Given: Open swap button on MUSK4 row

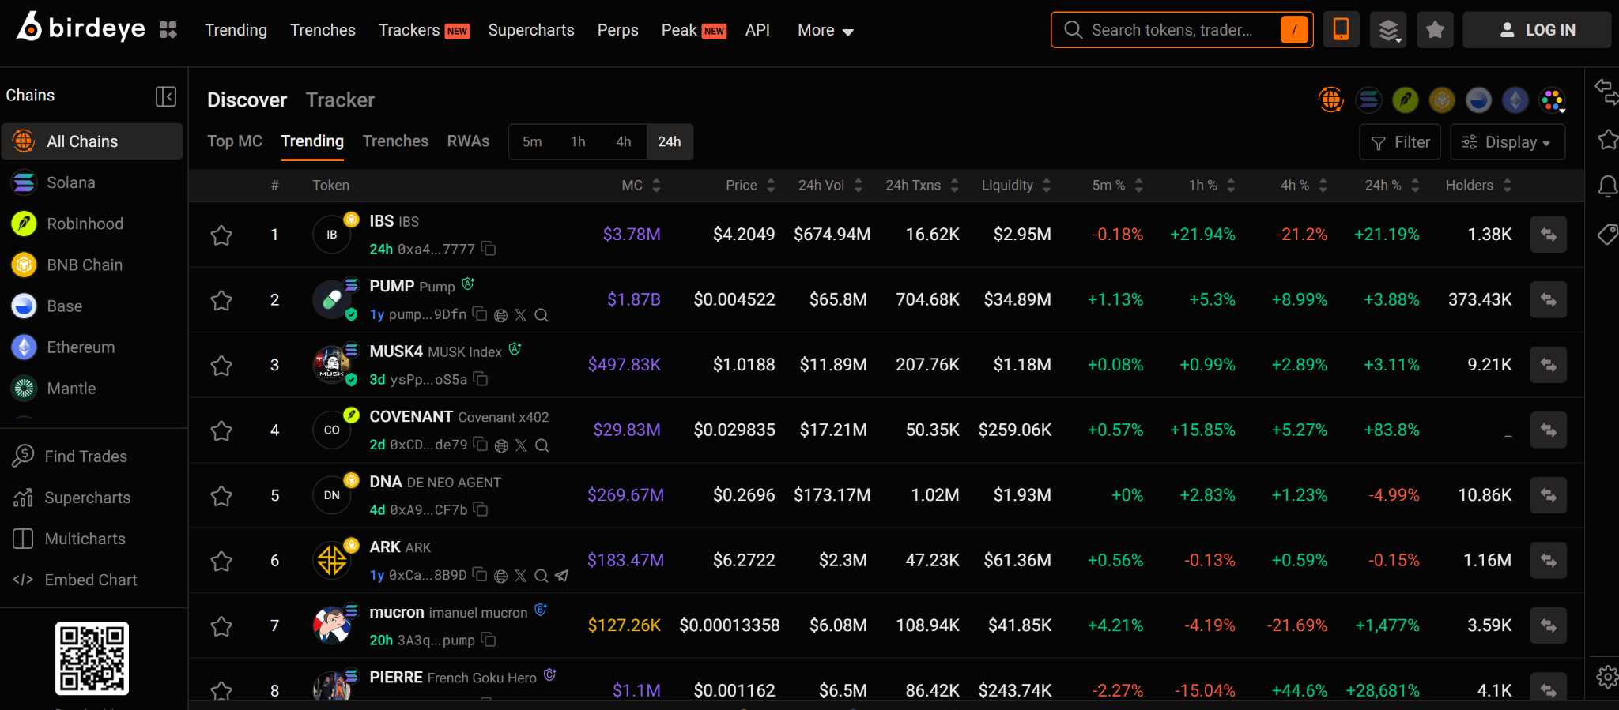Looking at the screenshot, I should pos(1548,365).
